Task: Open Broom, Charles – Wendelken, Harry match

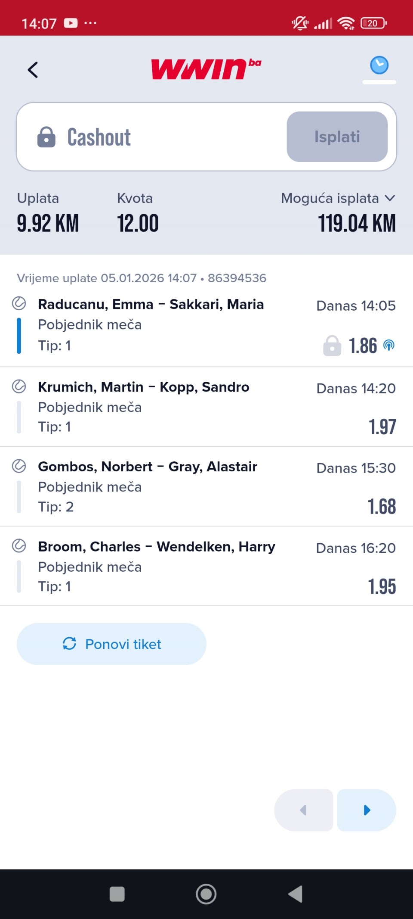Action: pos(157,547)
